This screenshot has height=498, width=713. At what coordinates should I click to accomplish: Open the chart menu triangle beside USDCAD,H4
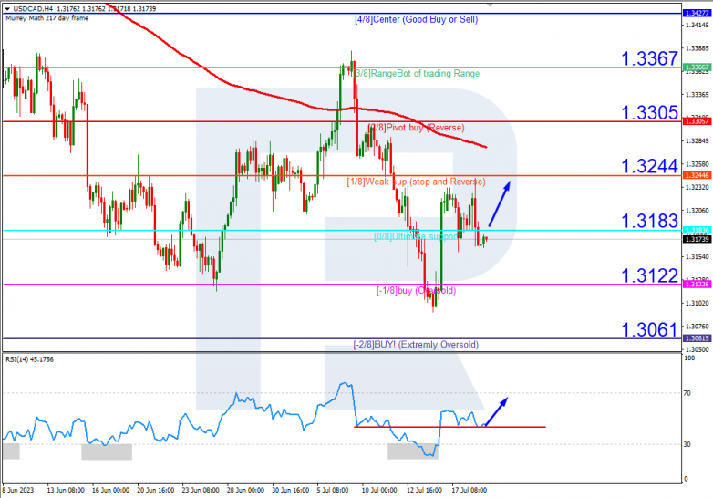(7, 8)
